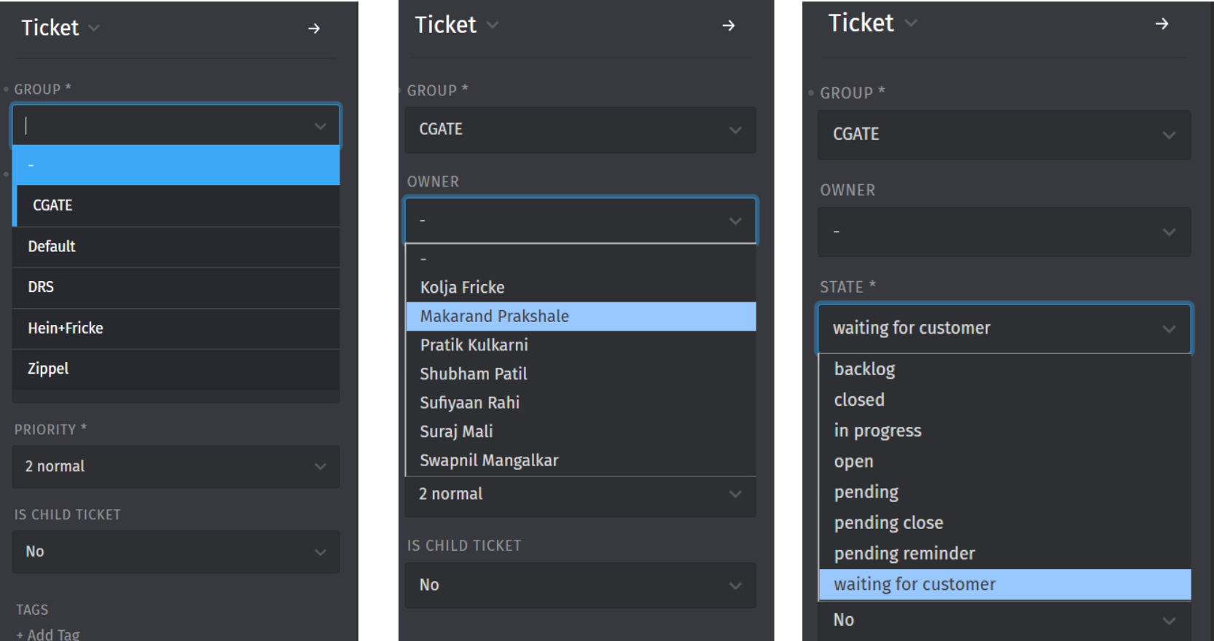Viewport: 1214px width, 641px height.
Task: Click the Add Tag link
Action: pos(49,634)
